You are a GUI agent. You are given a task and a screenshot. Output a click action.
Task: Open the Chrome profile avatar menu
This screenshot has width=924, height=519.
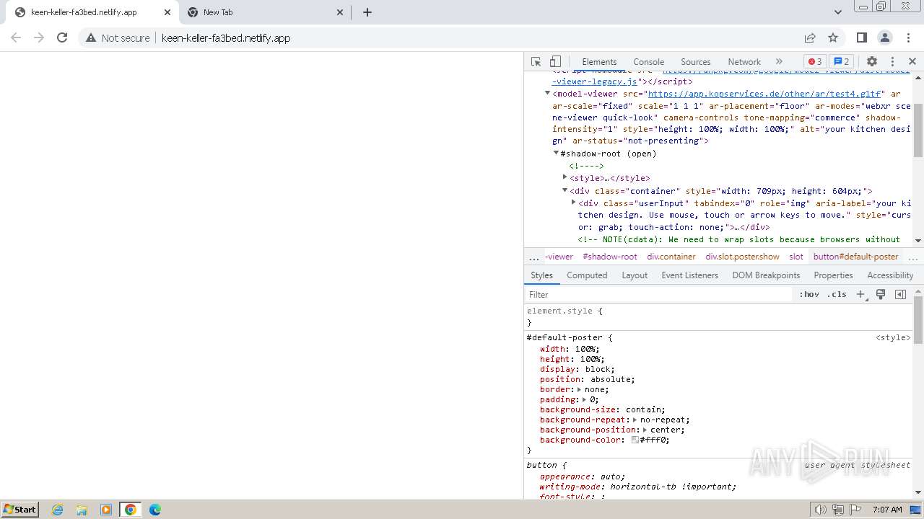885,37
